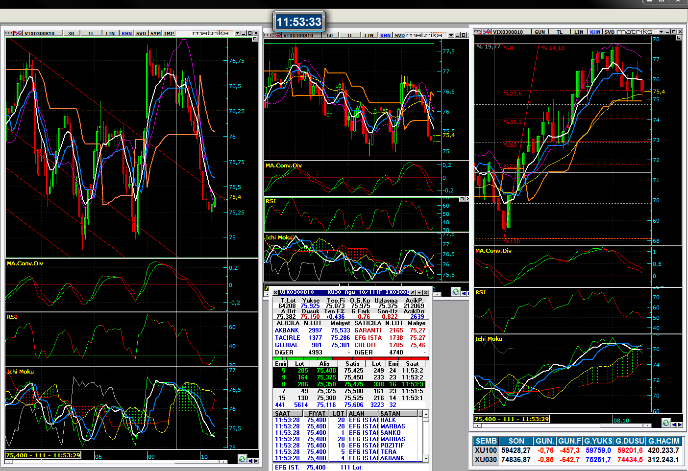The width and height of the screenshot is (688, 471).
Task: Open the dropdown arrow on right chart title bar
Action: point(661,32)
